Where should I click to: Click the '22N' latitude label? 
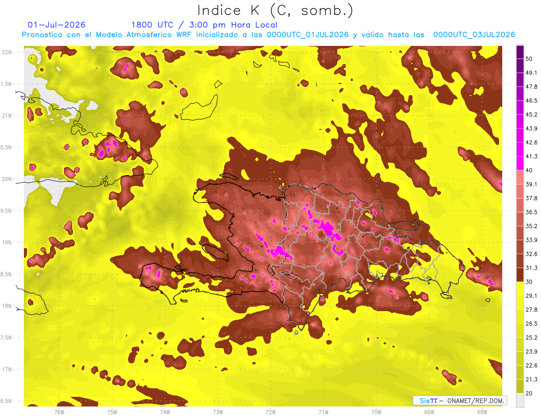[8, 52]
